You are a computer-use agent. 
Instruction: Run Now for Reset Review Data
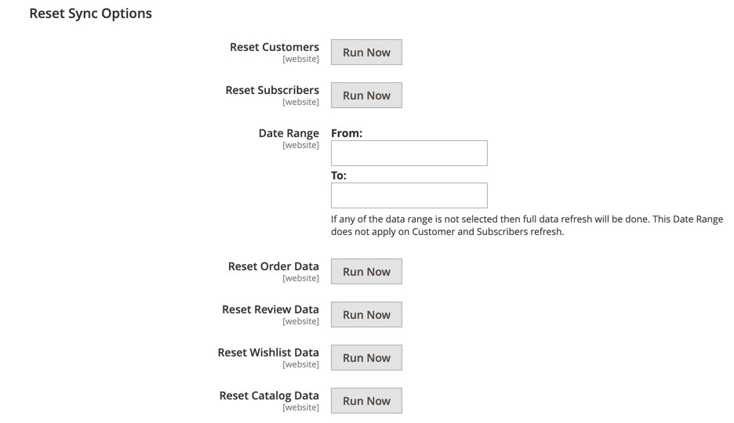[366, 315]
